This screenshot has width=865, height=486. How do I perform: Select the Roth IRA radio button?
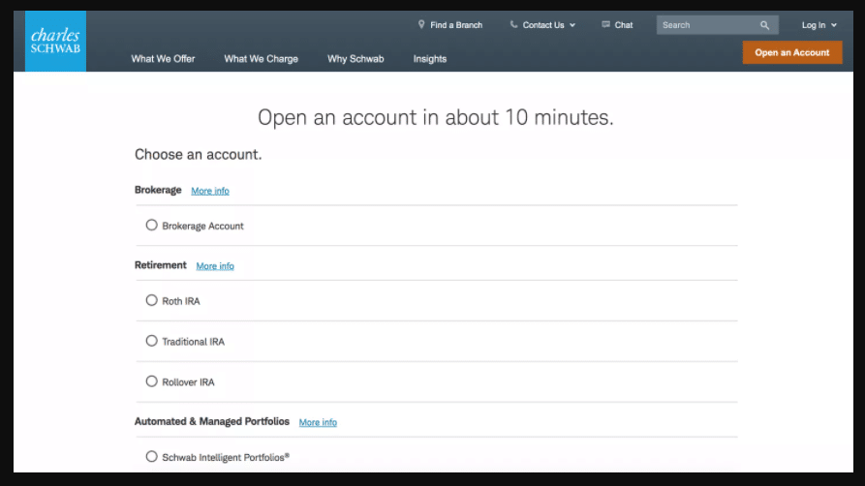point(152,300)
